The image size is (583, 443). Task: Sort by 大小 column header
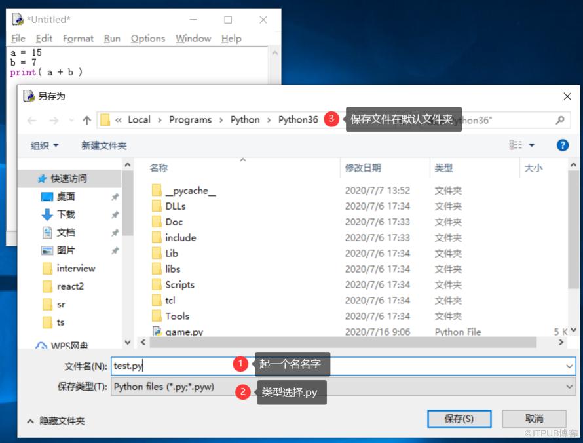(x=533, y=168)
